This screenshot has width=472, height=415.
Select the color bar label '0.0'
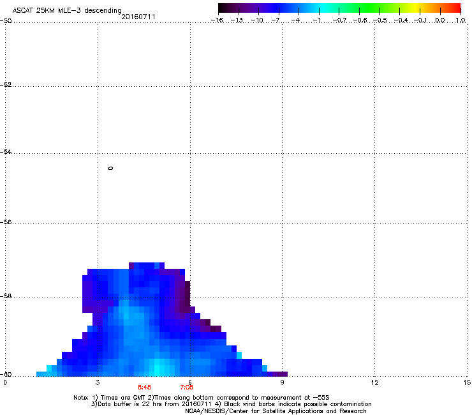(x=440, y=20)
